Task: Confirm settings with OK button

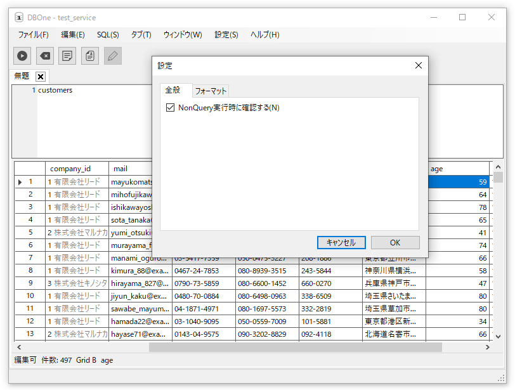Action: click(395, 242)
